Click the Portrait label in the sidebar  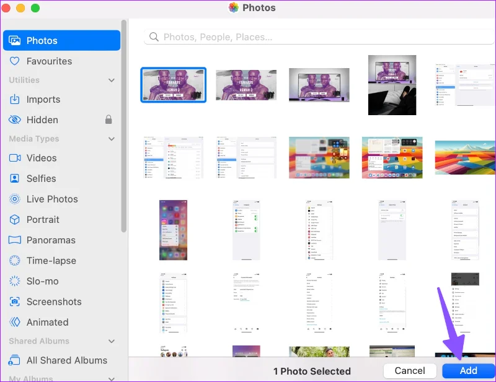(43, 219)
